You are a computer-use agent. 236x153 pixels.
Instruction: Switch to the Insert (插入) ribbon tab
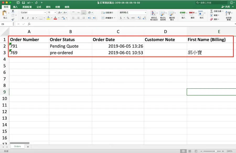(15, 7)
